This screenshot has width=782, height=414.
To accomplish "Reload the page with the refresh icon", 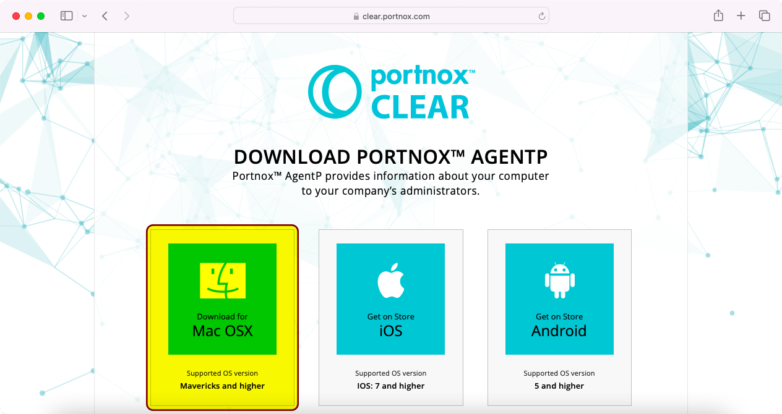I will [x=542, y=17].
